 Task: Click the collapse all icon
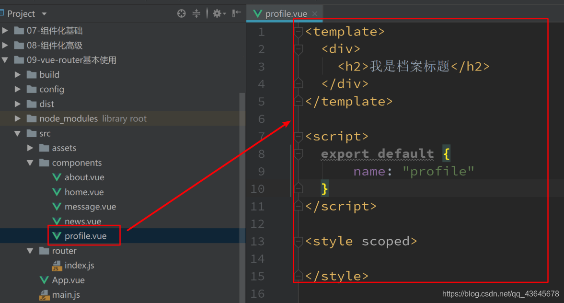click(x=196, y=14)
